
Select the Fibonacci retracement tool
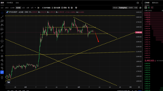coord(2,21)
